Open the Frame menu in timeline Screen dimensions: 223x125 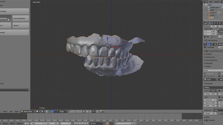point(12,124)
